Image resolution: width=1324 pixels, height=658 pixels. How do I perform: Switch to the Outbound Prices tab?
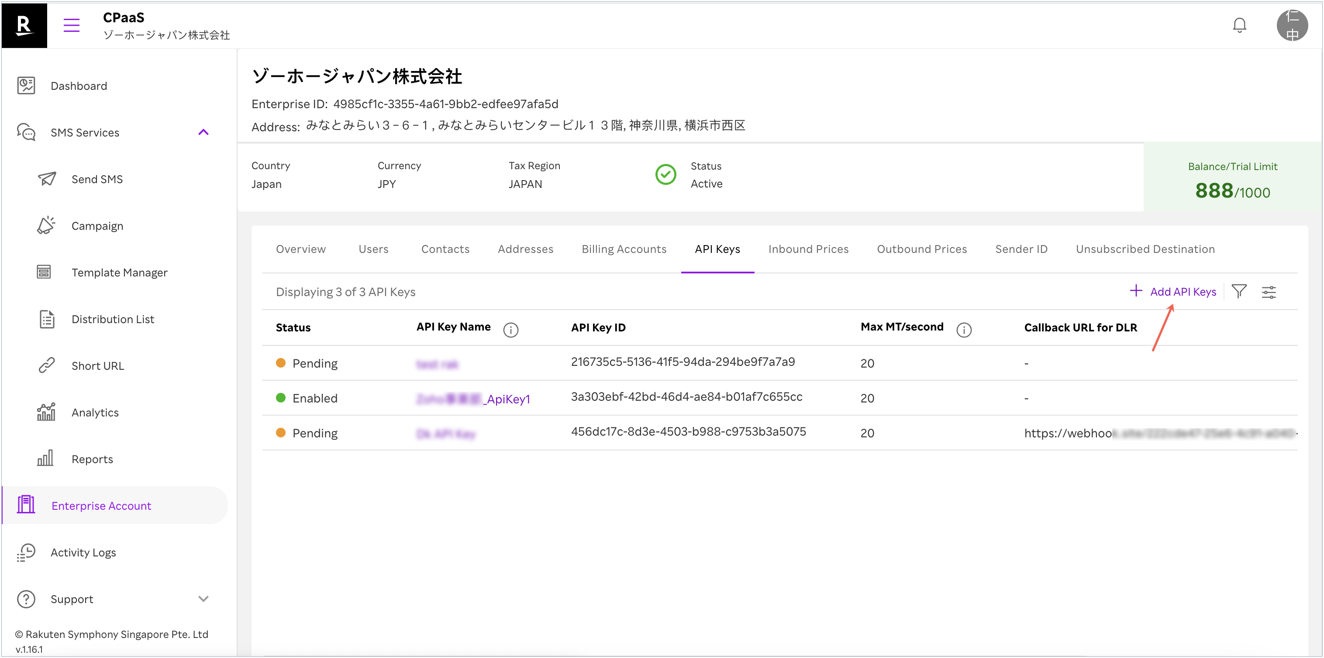pos(921,249)
